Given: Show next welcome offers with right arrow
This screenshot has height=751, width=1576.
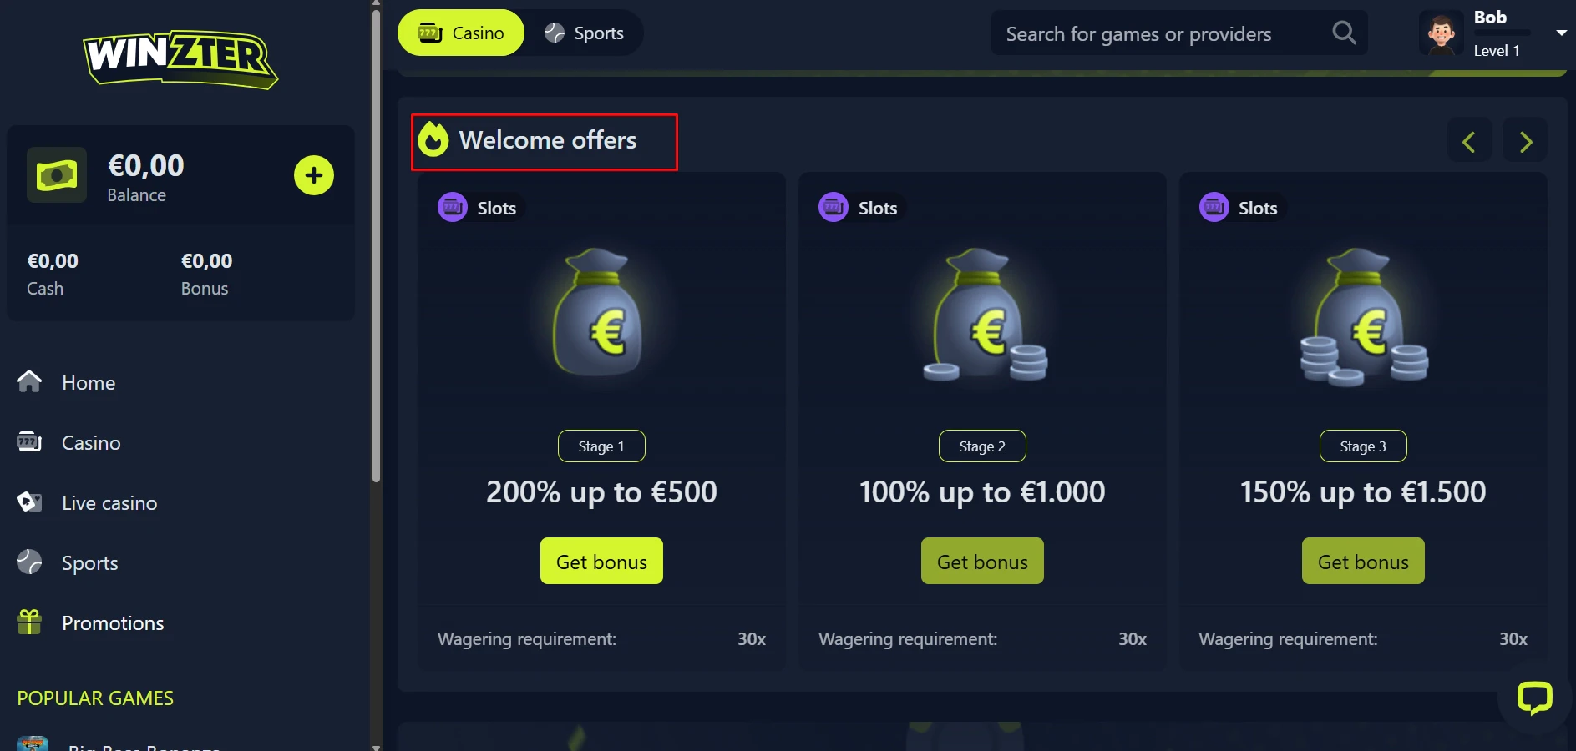Looking at the screenshot, I should click(x=1525, y=142).
